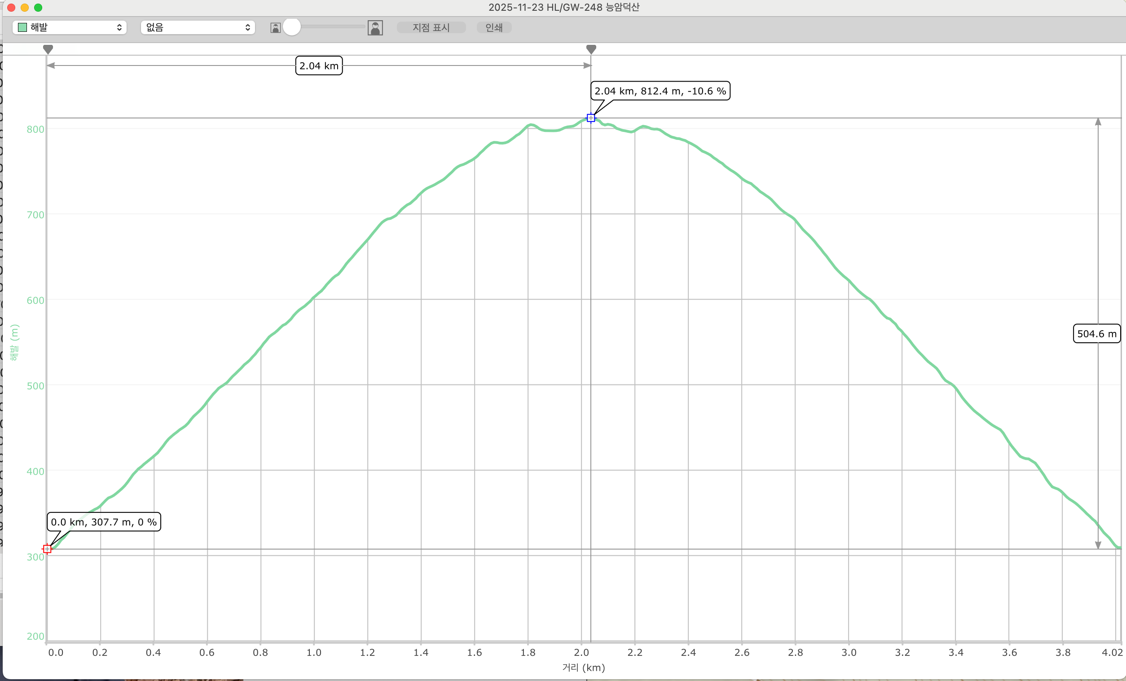
Task: Open the 없음 secondary series dropdown
Action: pos(198,27)
